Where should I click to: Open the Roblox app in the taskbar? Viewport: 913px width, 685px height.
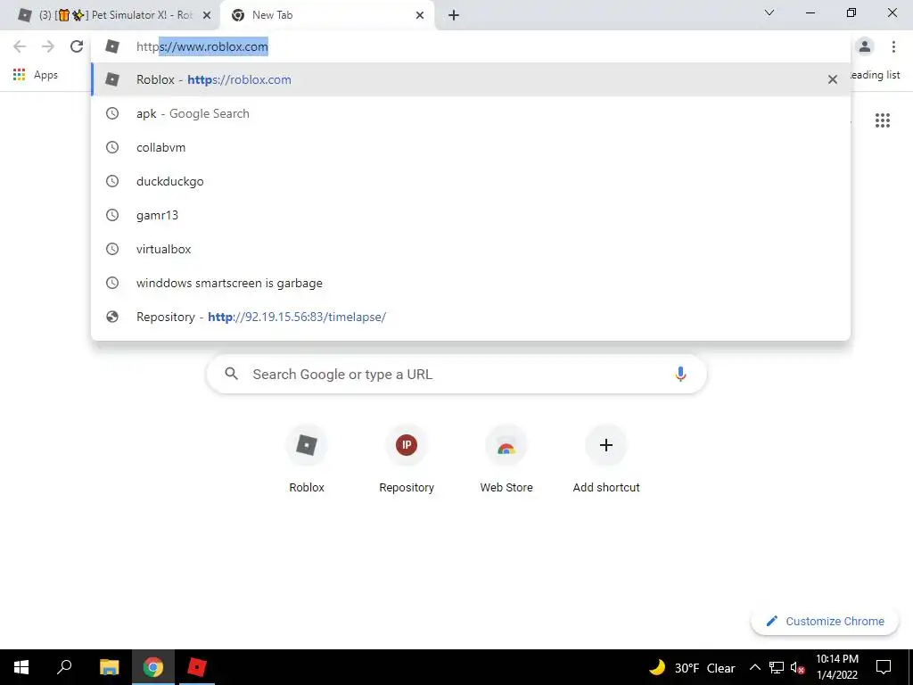click(x=197, y=667)
